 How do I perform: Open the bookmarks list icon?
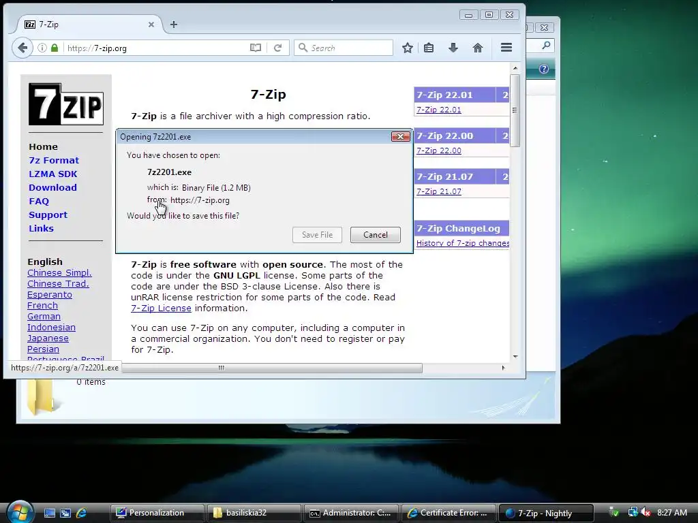click(429, 48)
